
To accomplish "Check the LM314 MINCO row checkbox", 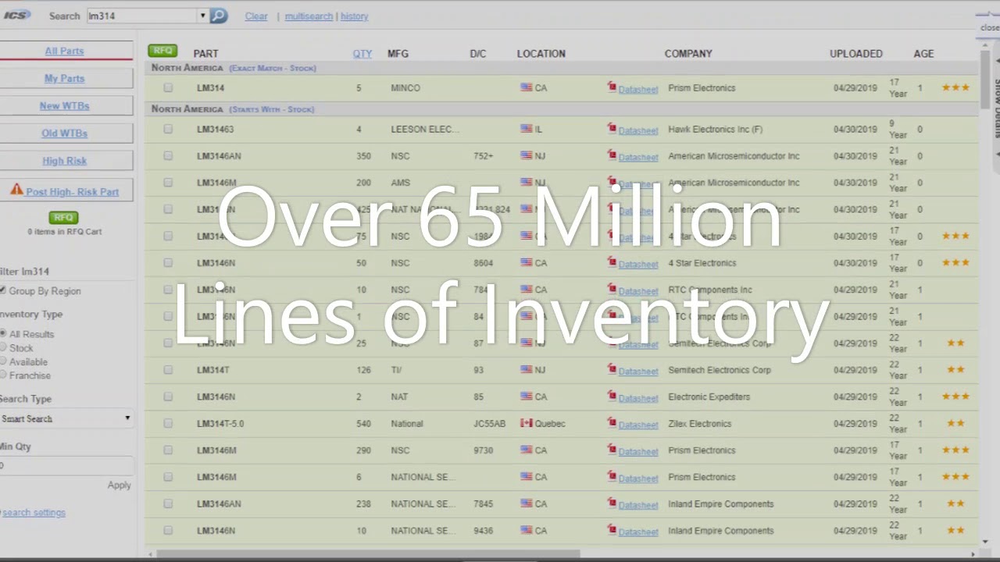I will pos(168,88).
